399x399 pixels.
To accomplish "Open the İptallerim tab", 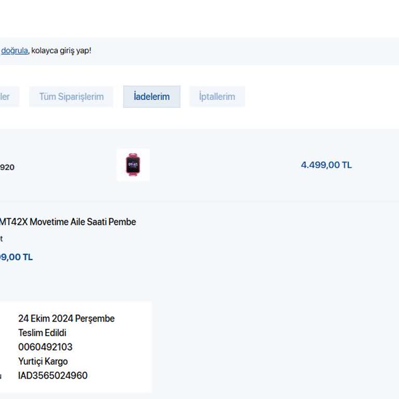I will click(217, 97).
